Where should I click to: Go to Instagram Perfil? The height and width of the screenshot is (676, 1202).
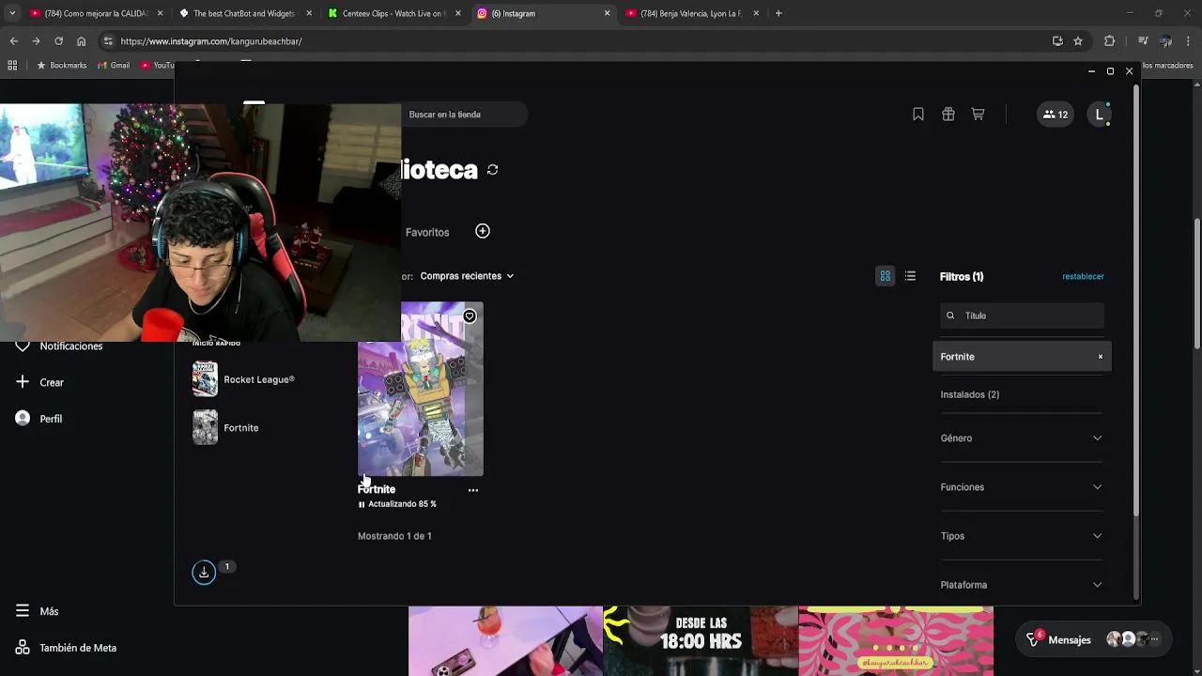click(x=39, y=419)
